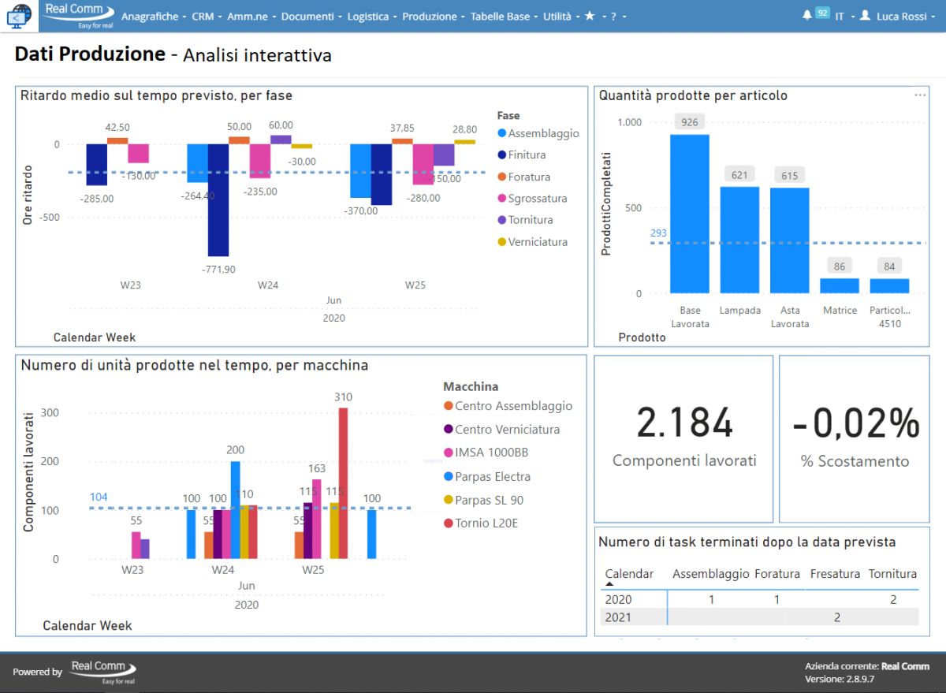This screenshot has width=946, height=693.
Task: Open the star favorites menu
Action: coord(590,16)
